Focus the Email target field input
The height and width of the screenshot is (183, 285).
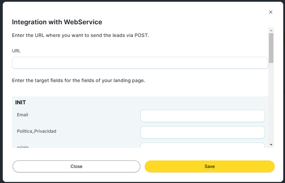click(x=202, y=116)
